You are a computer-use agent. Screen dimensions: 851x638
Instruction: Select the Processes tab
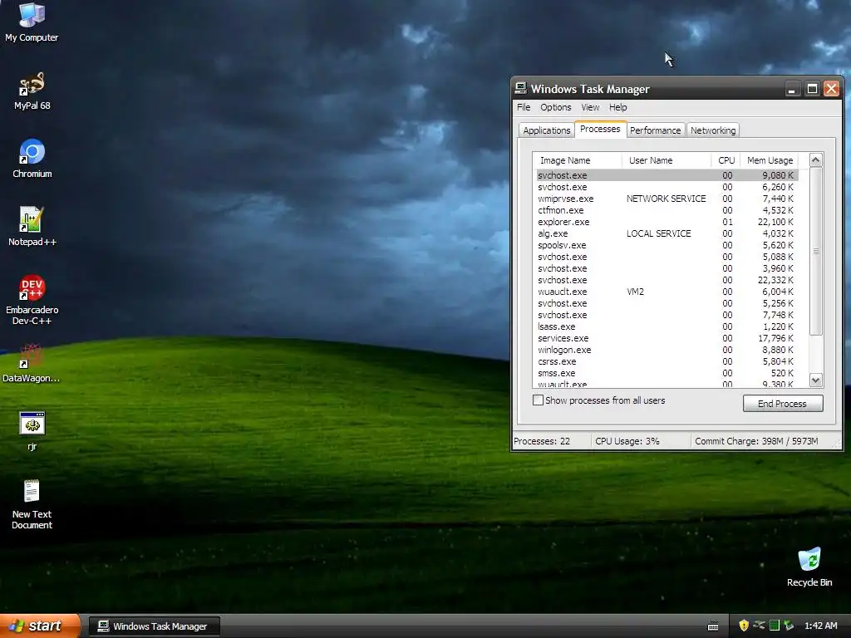pos(600,129)
